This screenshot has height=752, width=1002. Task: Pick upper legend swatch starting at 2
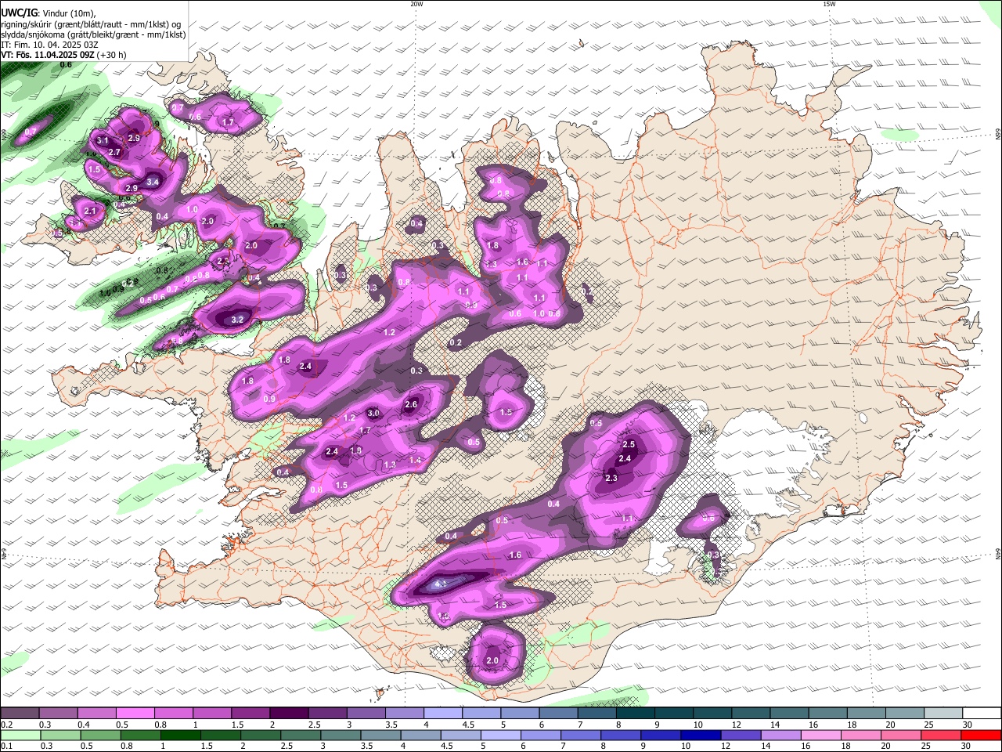(289, 713)
